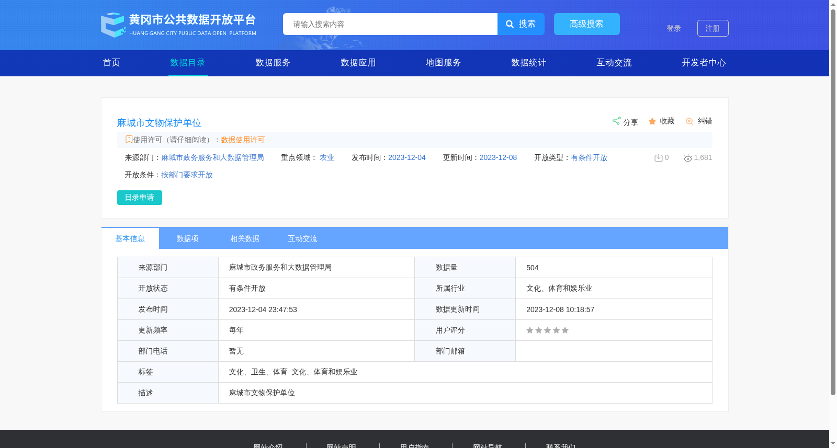Click the phone value 暂无
Screen dimensions: 837x448
click(236, 351)
